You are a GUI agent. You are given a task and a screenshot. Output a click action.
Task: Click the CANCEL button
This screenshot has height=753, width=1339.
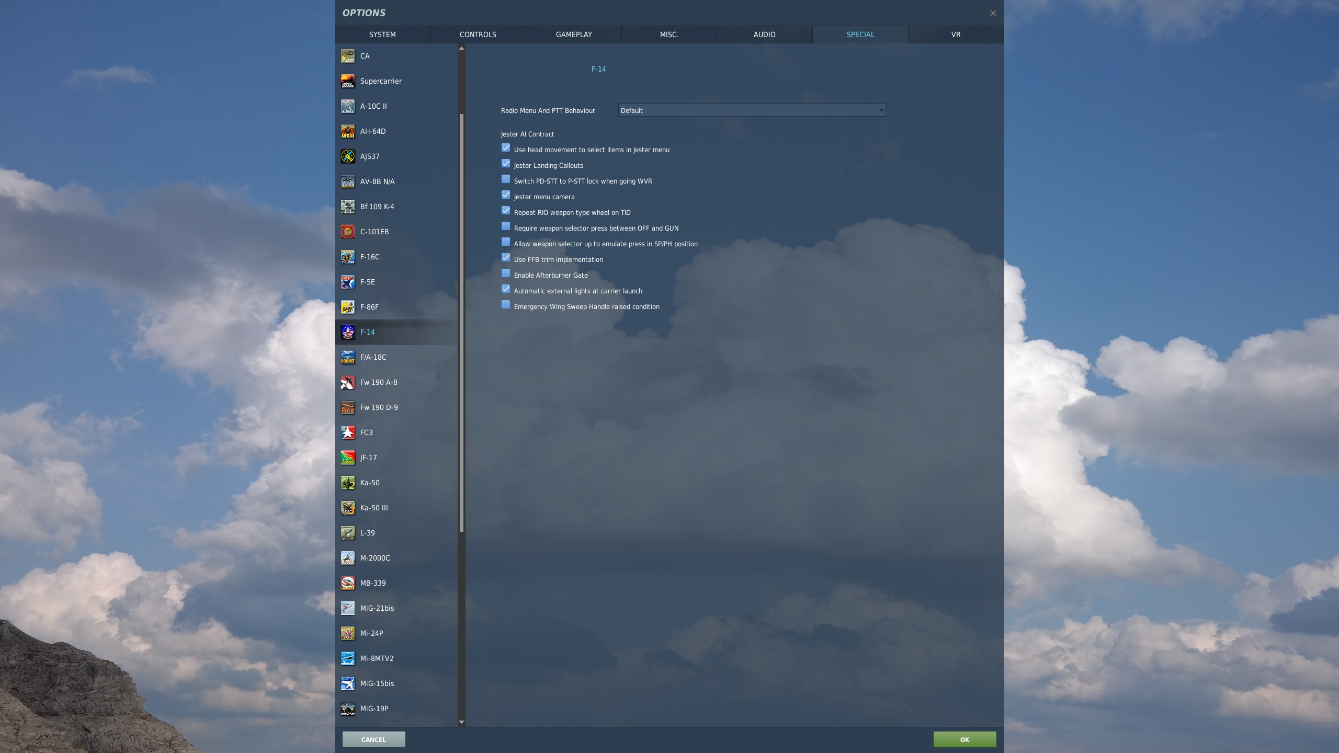[x=373, y=739]
